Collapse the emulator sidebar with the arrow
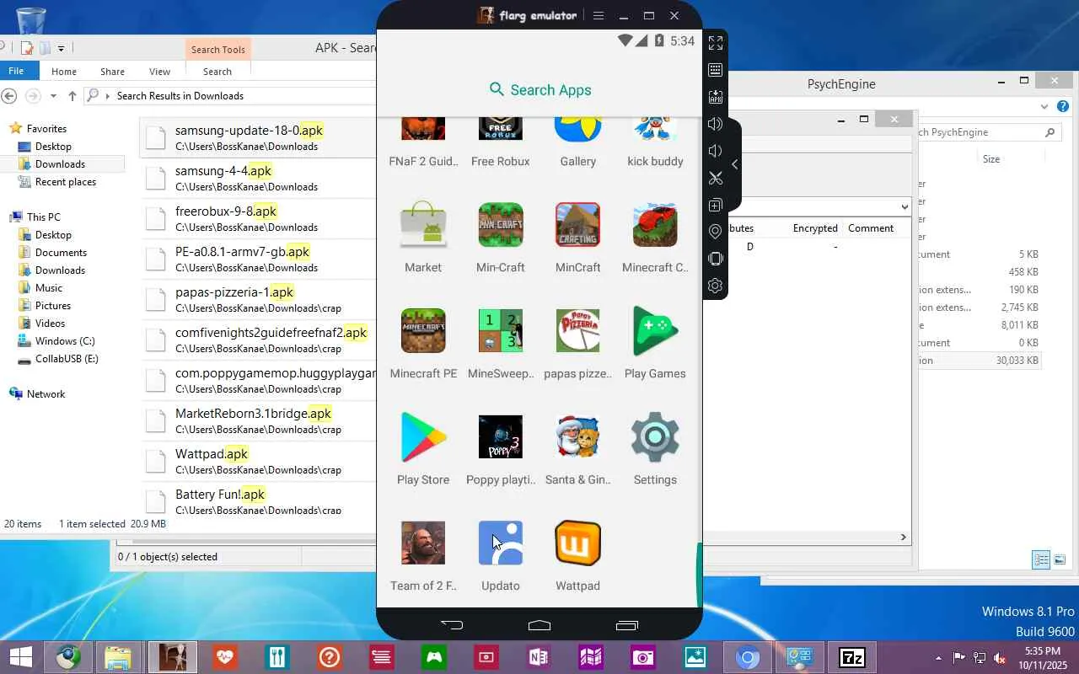 tap(735, 164)
